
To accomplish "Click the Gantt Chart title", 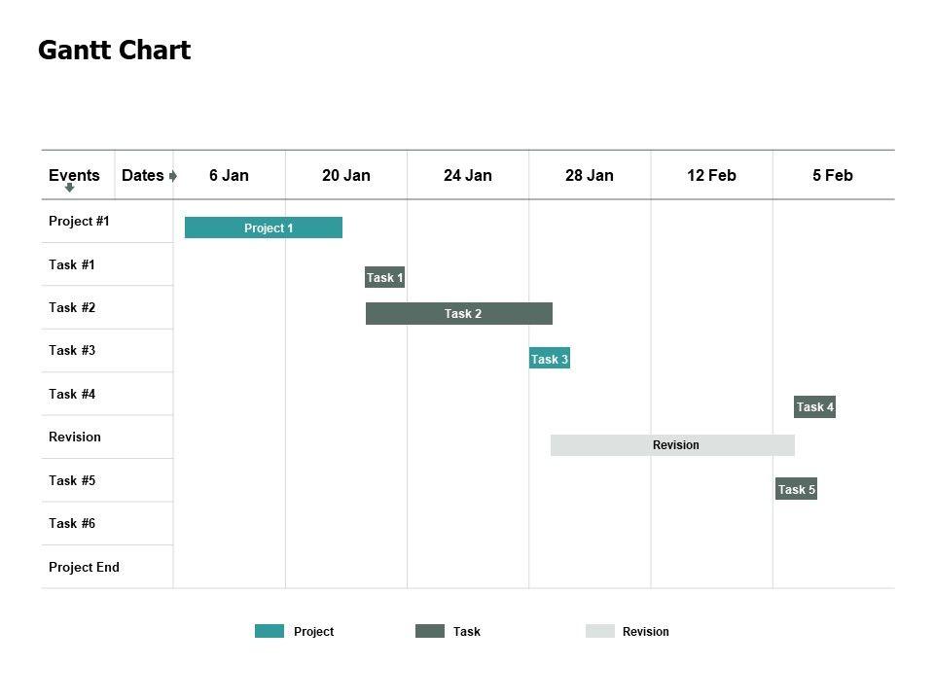I will (114, 51).
